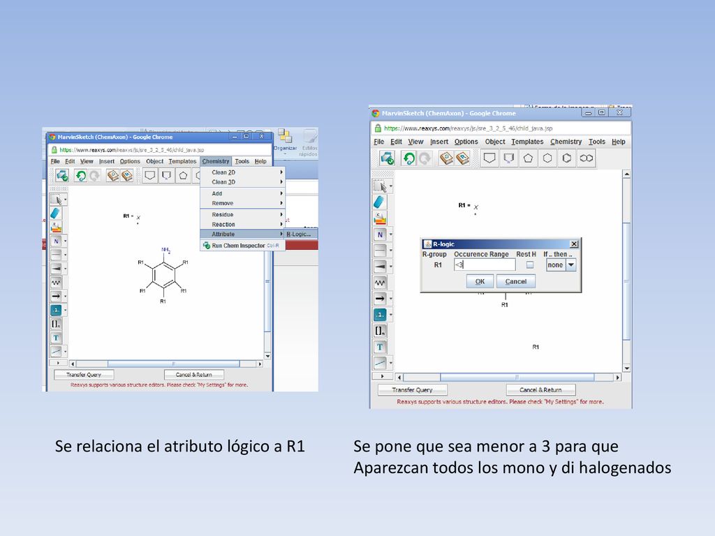Insert cyclopentane template in right window toolbar
This screenshot has height=536, width=715.
pos(528,158)
